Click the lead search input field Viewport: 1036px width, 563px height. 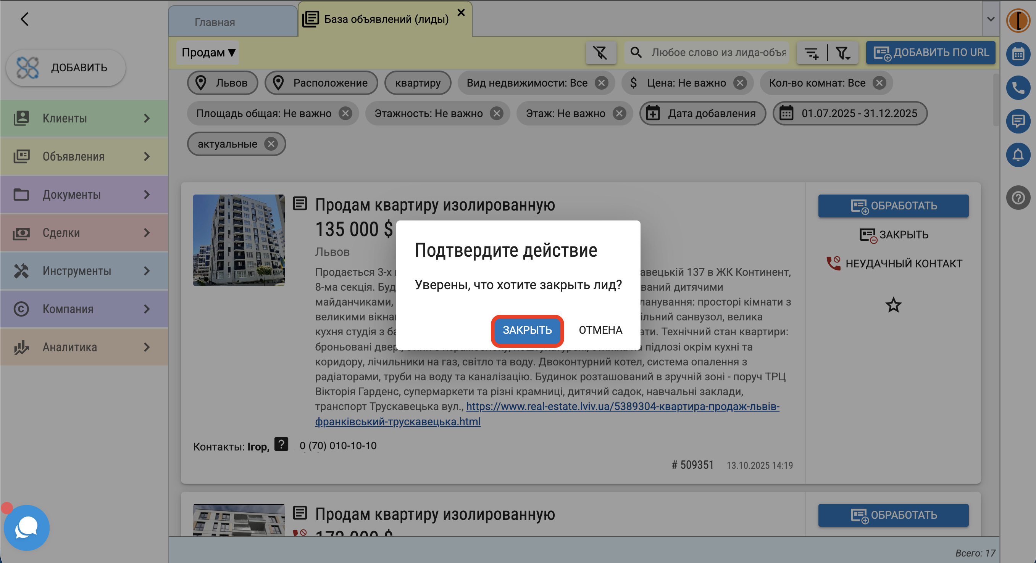click(718, 53)
